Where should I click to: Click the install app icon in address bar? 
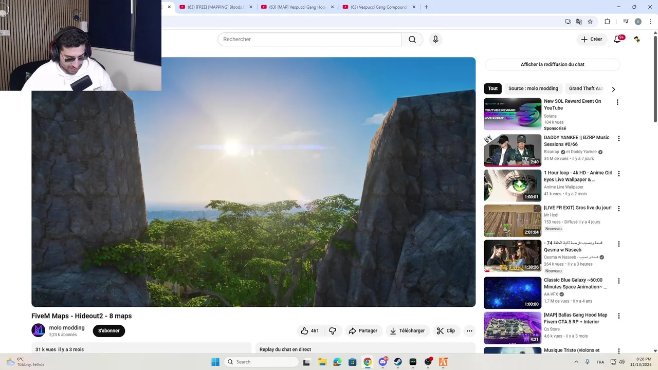click(x=568, y=22)
